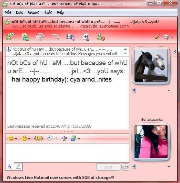This screenshot has width=180, height=183.
Task: Click the contact status icon in header
Action: pos(8,22)
